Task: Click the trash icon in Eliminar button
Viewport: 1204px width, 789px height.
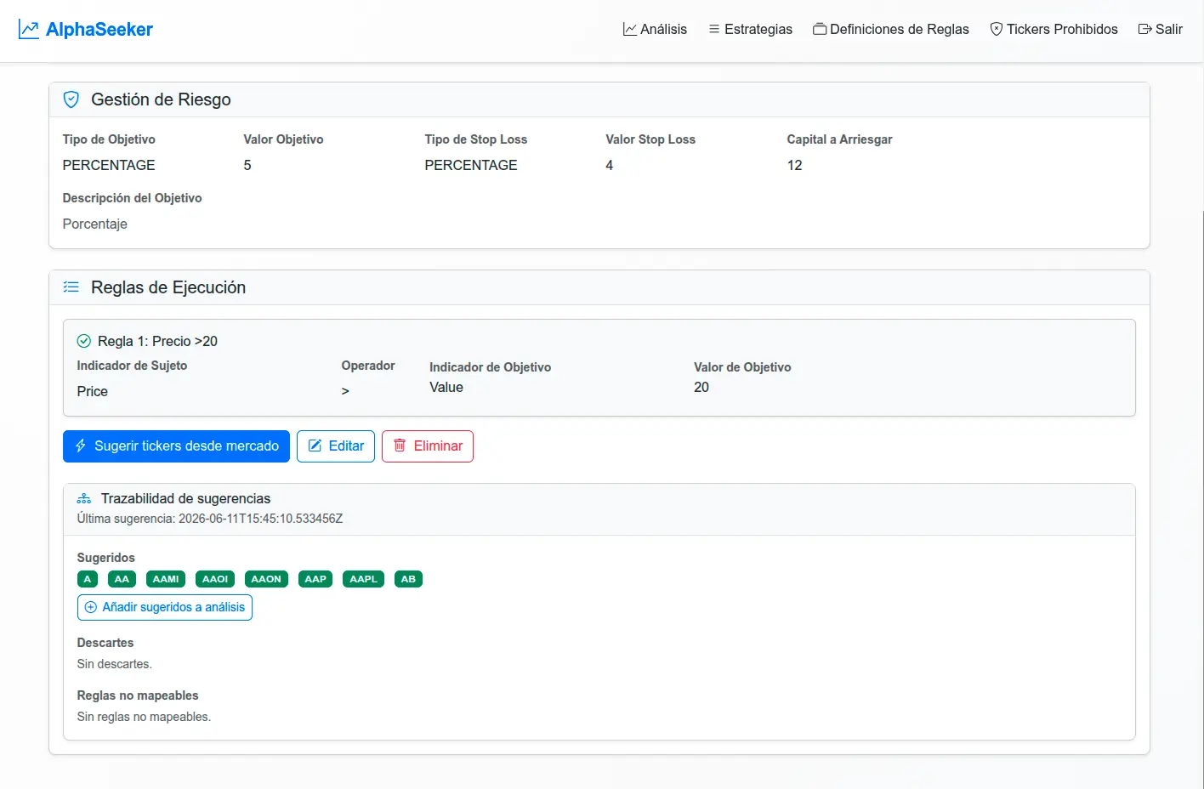Action: [x=400, y=446]
